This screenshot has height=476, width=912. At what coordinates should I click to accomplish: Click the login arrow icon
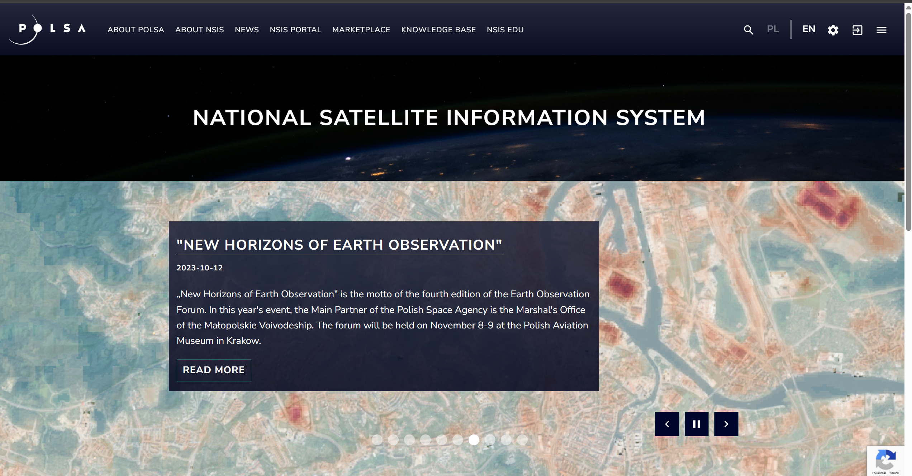point(857,30)
